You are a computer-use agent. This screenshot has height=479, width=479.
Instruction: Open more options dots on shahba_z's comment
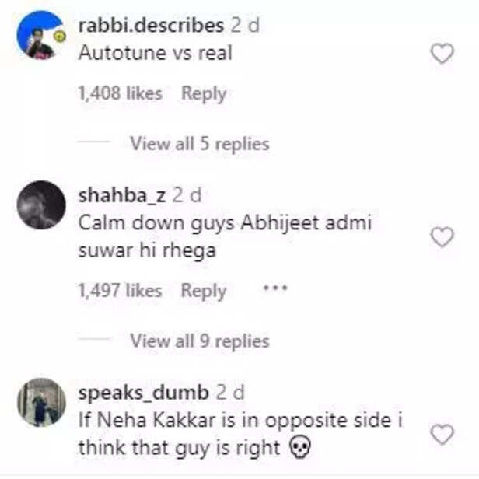tap(275, 288)
